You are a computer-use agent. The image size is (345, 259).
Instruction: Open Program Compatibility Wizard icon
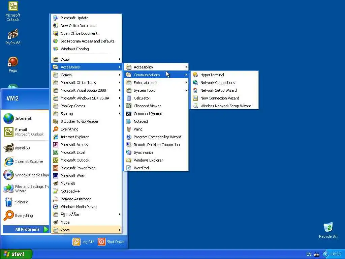[x=129, y=137]
